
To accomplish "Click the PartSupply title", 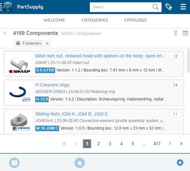I will 30,7.
